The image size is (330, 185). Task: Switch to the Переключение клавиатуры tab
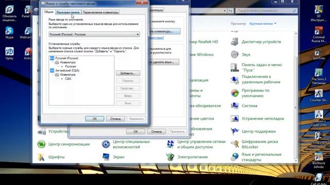pyautogui.click(x=101, y=12)
